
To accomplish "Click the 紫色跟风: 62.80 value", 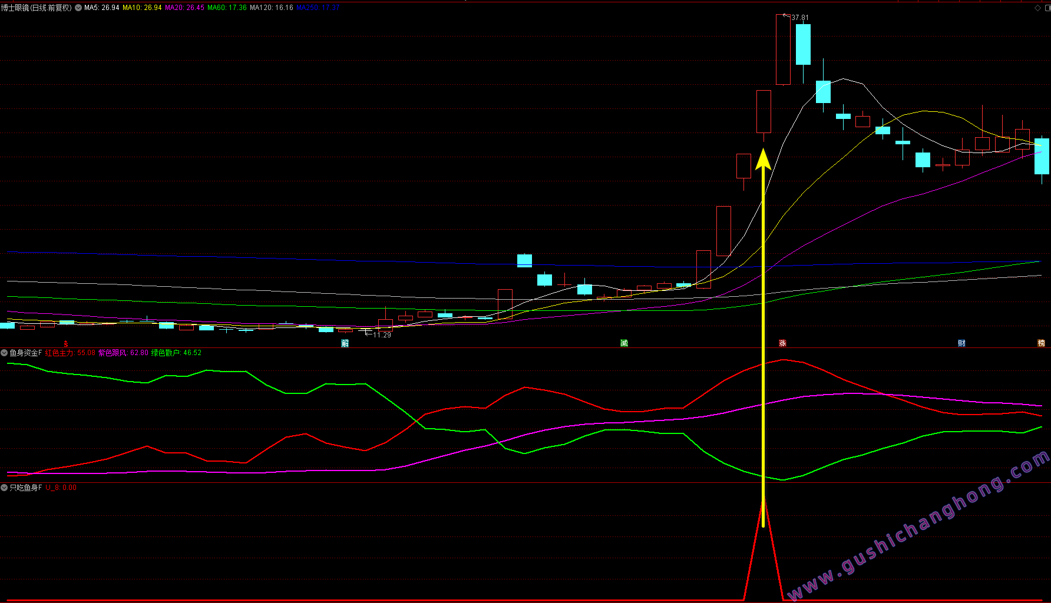I will 123,353.
